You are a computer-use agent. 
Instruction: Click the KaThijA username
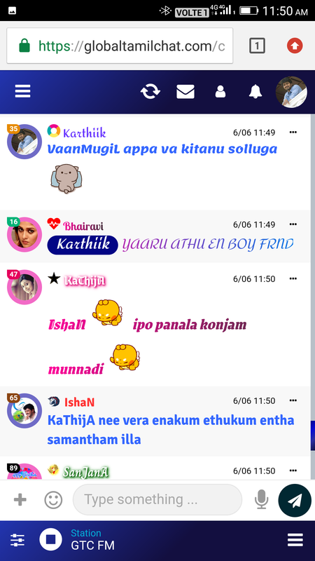tap(85, 281)
